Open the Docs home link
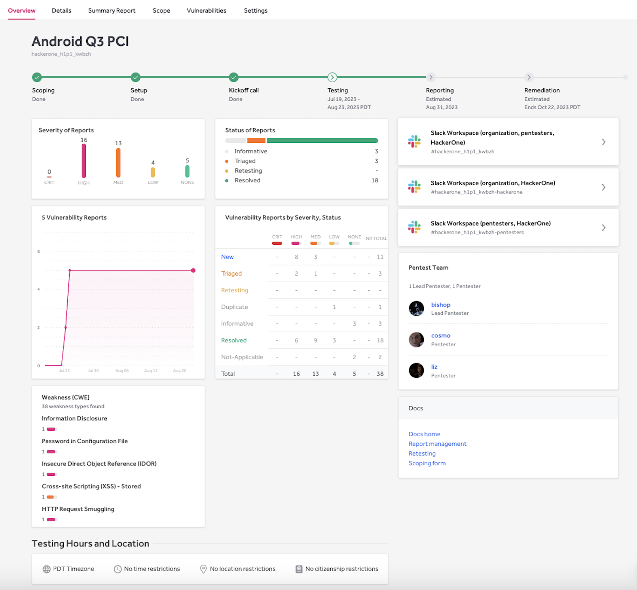The image size is (637, 590). tap(424, 434)
